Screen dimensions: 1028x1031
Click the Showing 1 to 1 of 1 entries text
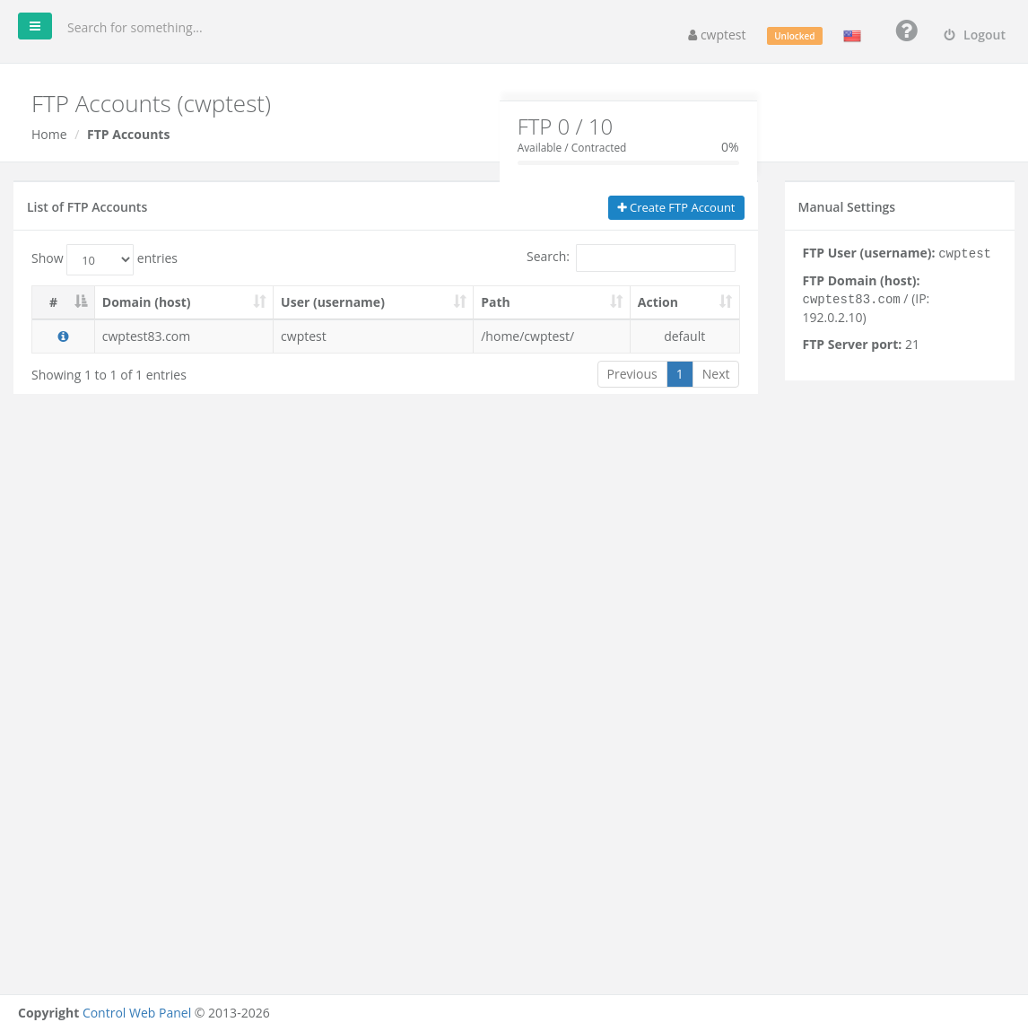[x=109, y=375]
